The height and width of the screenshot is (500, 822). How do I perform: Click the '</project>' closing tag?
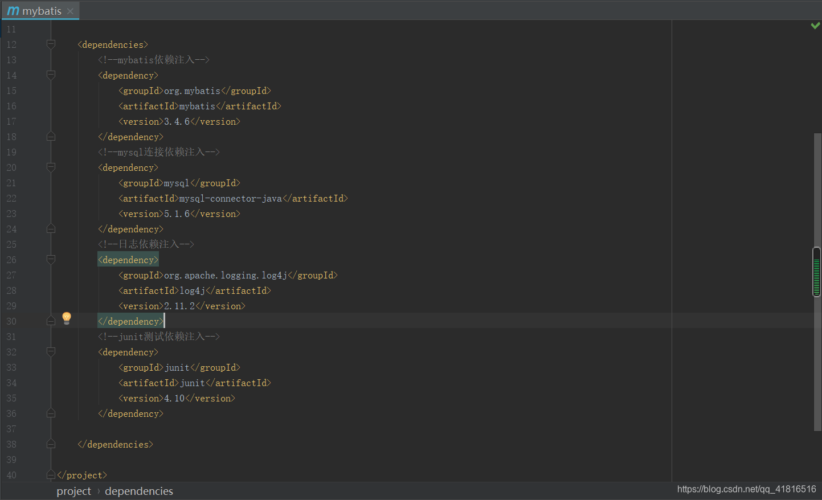[82, 475]
